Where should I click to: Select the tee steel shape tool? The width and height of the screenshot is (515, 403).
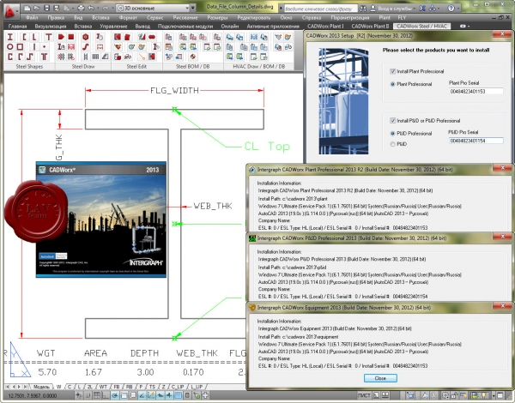click(49, 37)
